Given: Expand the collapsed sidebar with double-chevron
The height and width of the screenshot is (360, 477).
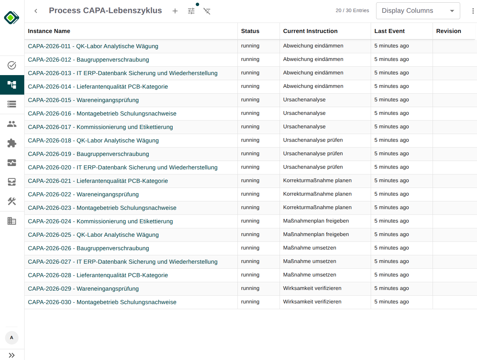Looking at the screenshot, I should point(12,355).
